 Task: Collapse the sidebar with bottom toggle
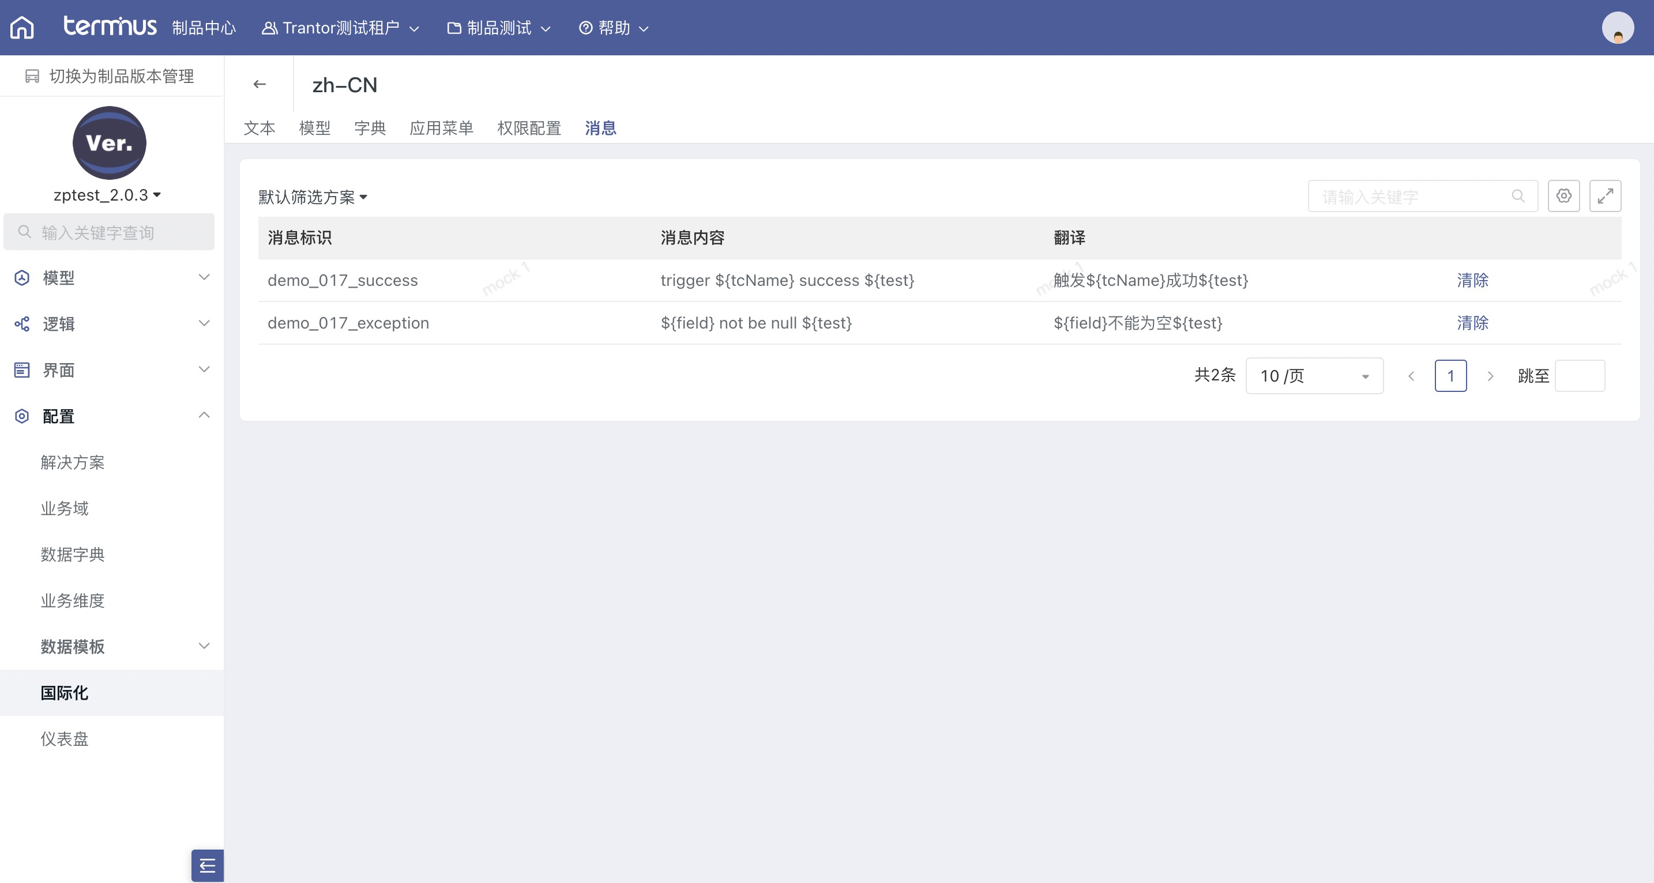pyautogui.click(x=206, y=865)
